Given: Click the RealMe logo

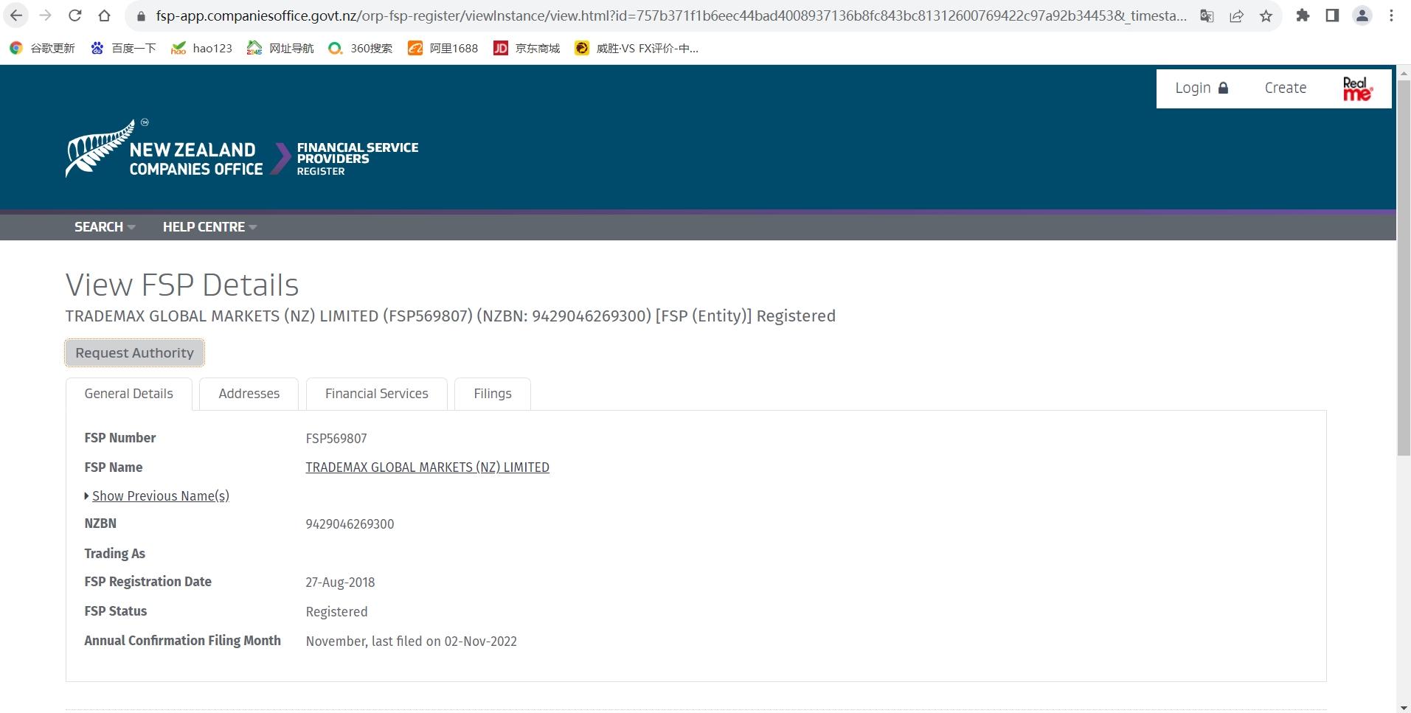Looking at the screenshot, I should 1357,88.
